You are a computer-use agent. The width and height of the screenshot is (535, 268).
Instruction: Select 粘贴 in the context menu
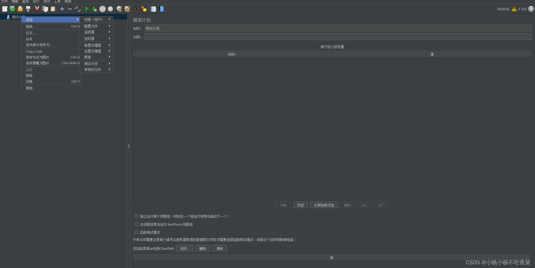coord(51,26)
